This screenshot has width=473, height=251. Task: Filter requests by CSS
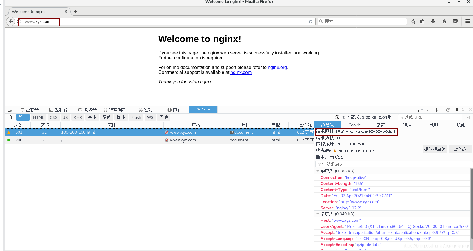click(x=54, y=117)
